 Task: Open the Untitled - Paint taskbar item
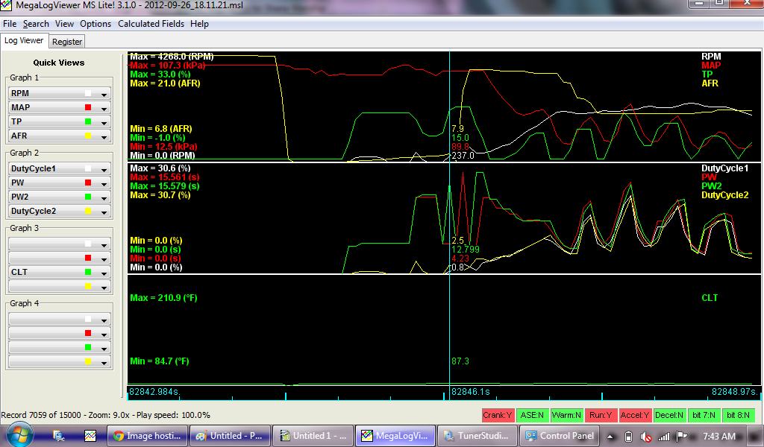click(230, 436)
